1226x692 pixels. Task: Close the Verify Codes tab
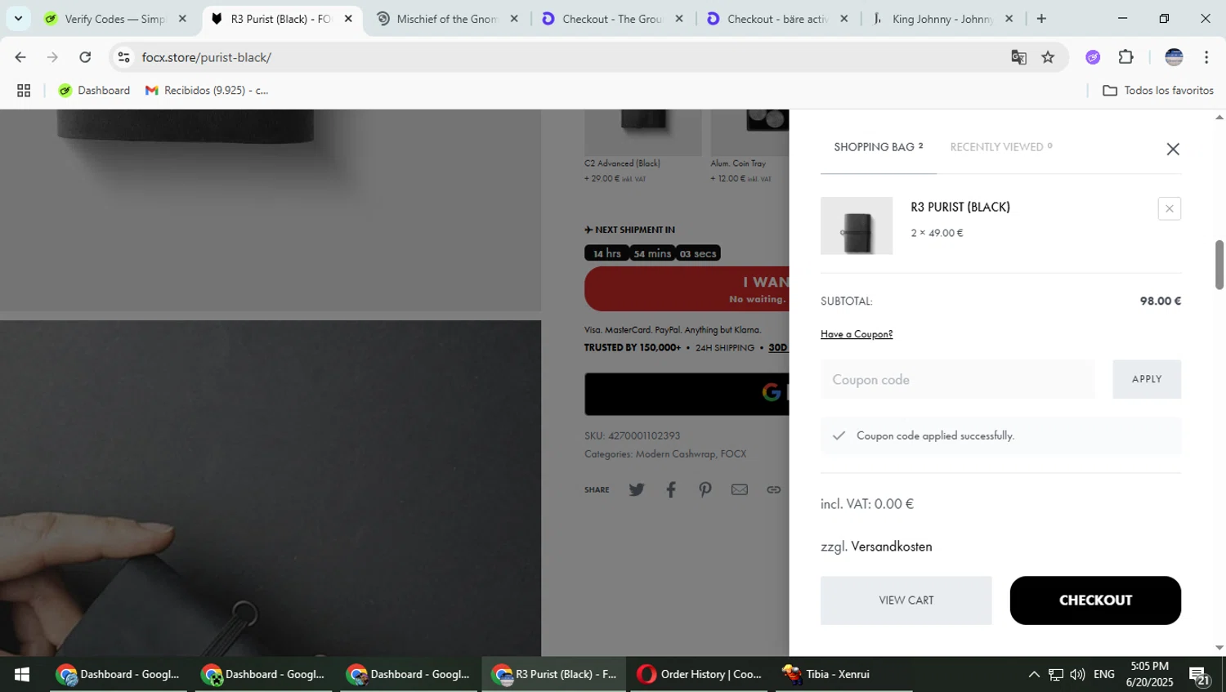[x=182, y=19]
